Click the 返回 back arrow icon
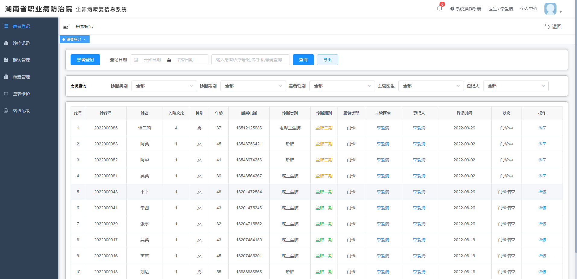The width and height of the screenshot is (577, 279). click(547, 27)
